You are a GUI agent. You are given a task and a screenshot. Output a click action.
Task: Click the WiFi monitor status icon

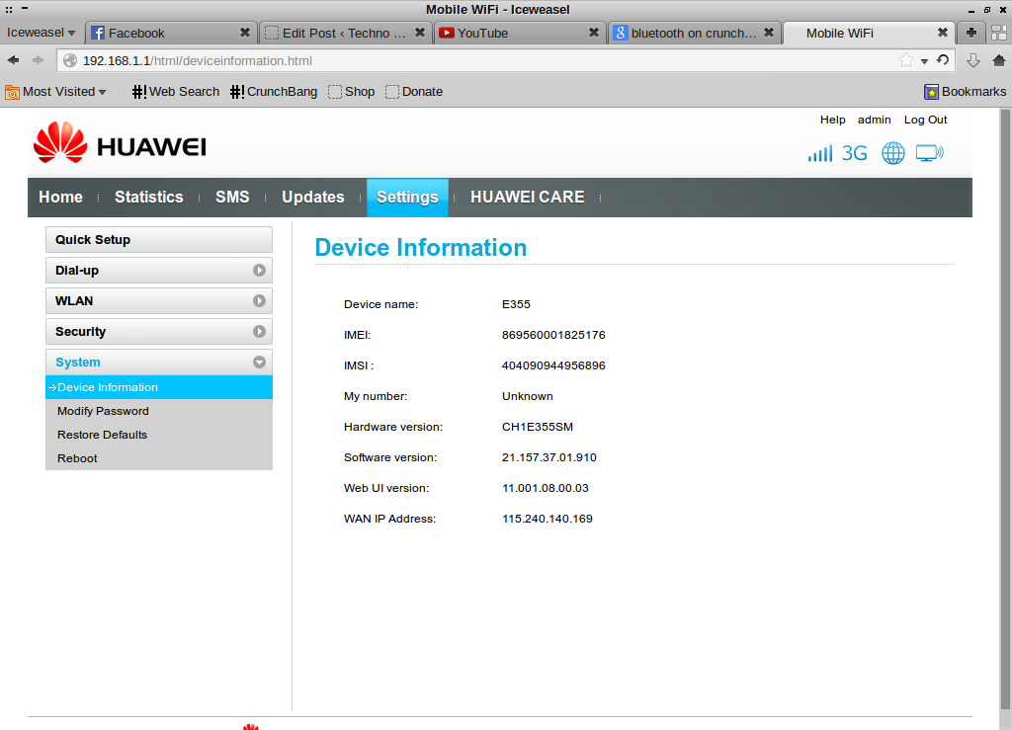[929, 153]
